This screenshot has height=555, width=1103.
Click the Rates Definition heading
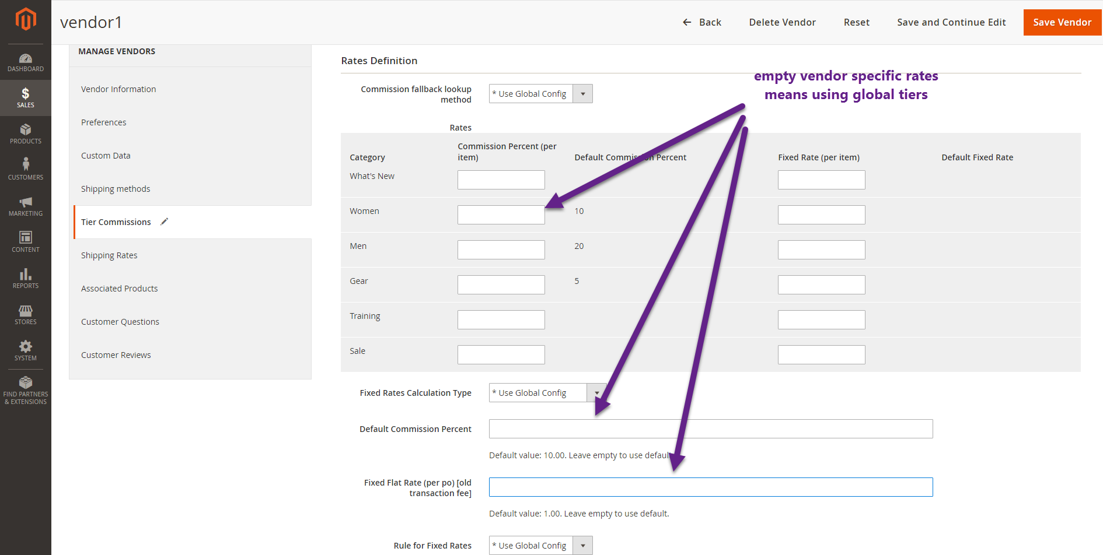click(x=379, y=61)
